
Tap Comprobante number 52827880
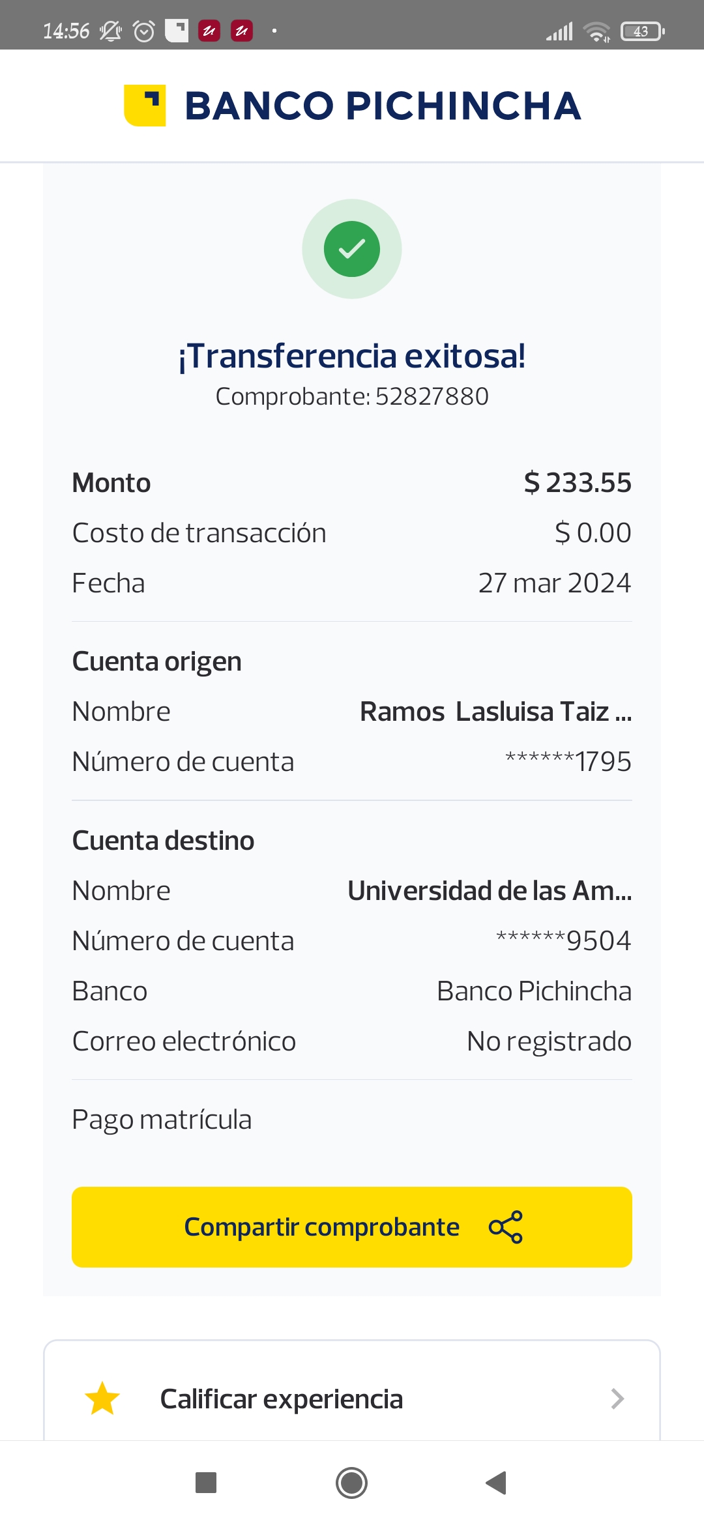tap(352, 396)
